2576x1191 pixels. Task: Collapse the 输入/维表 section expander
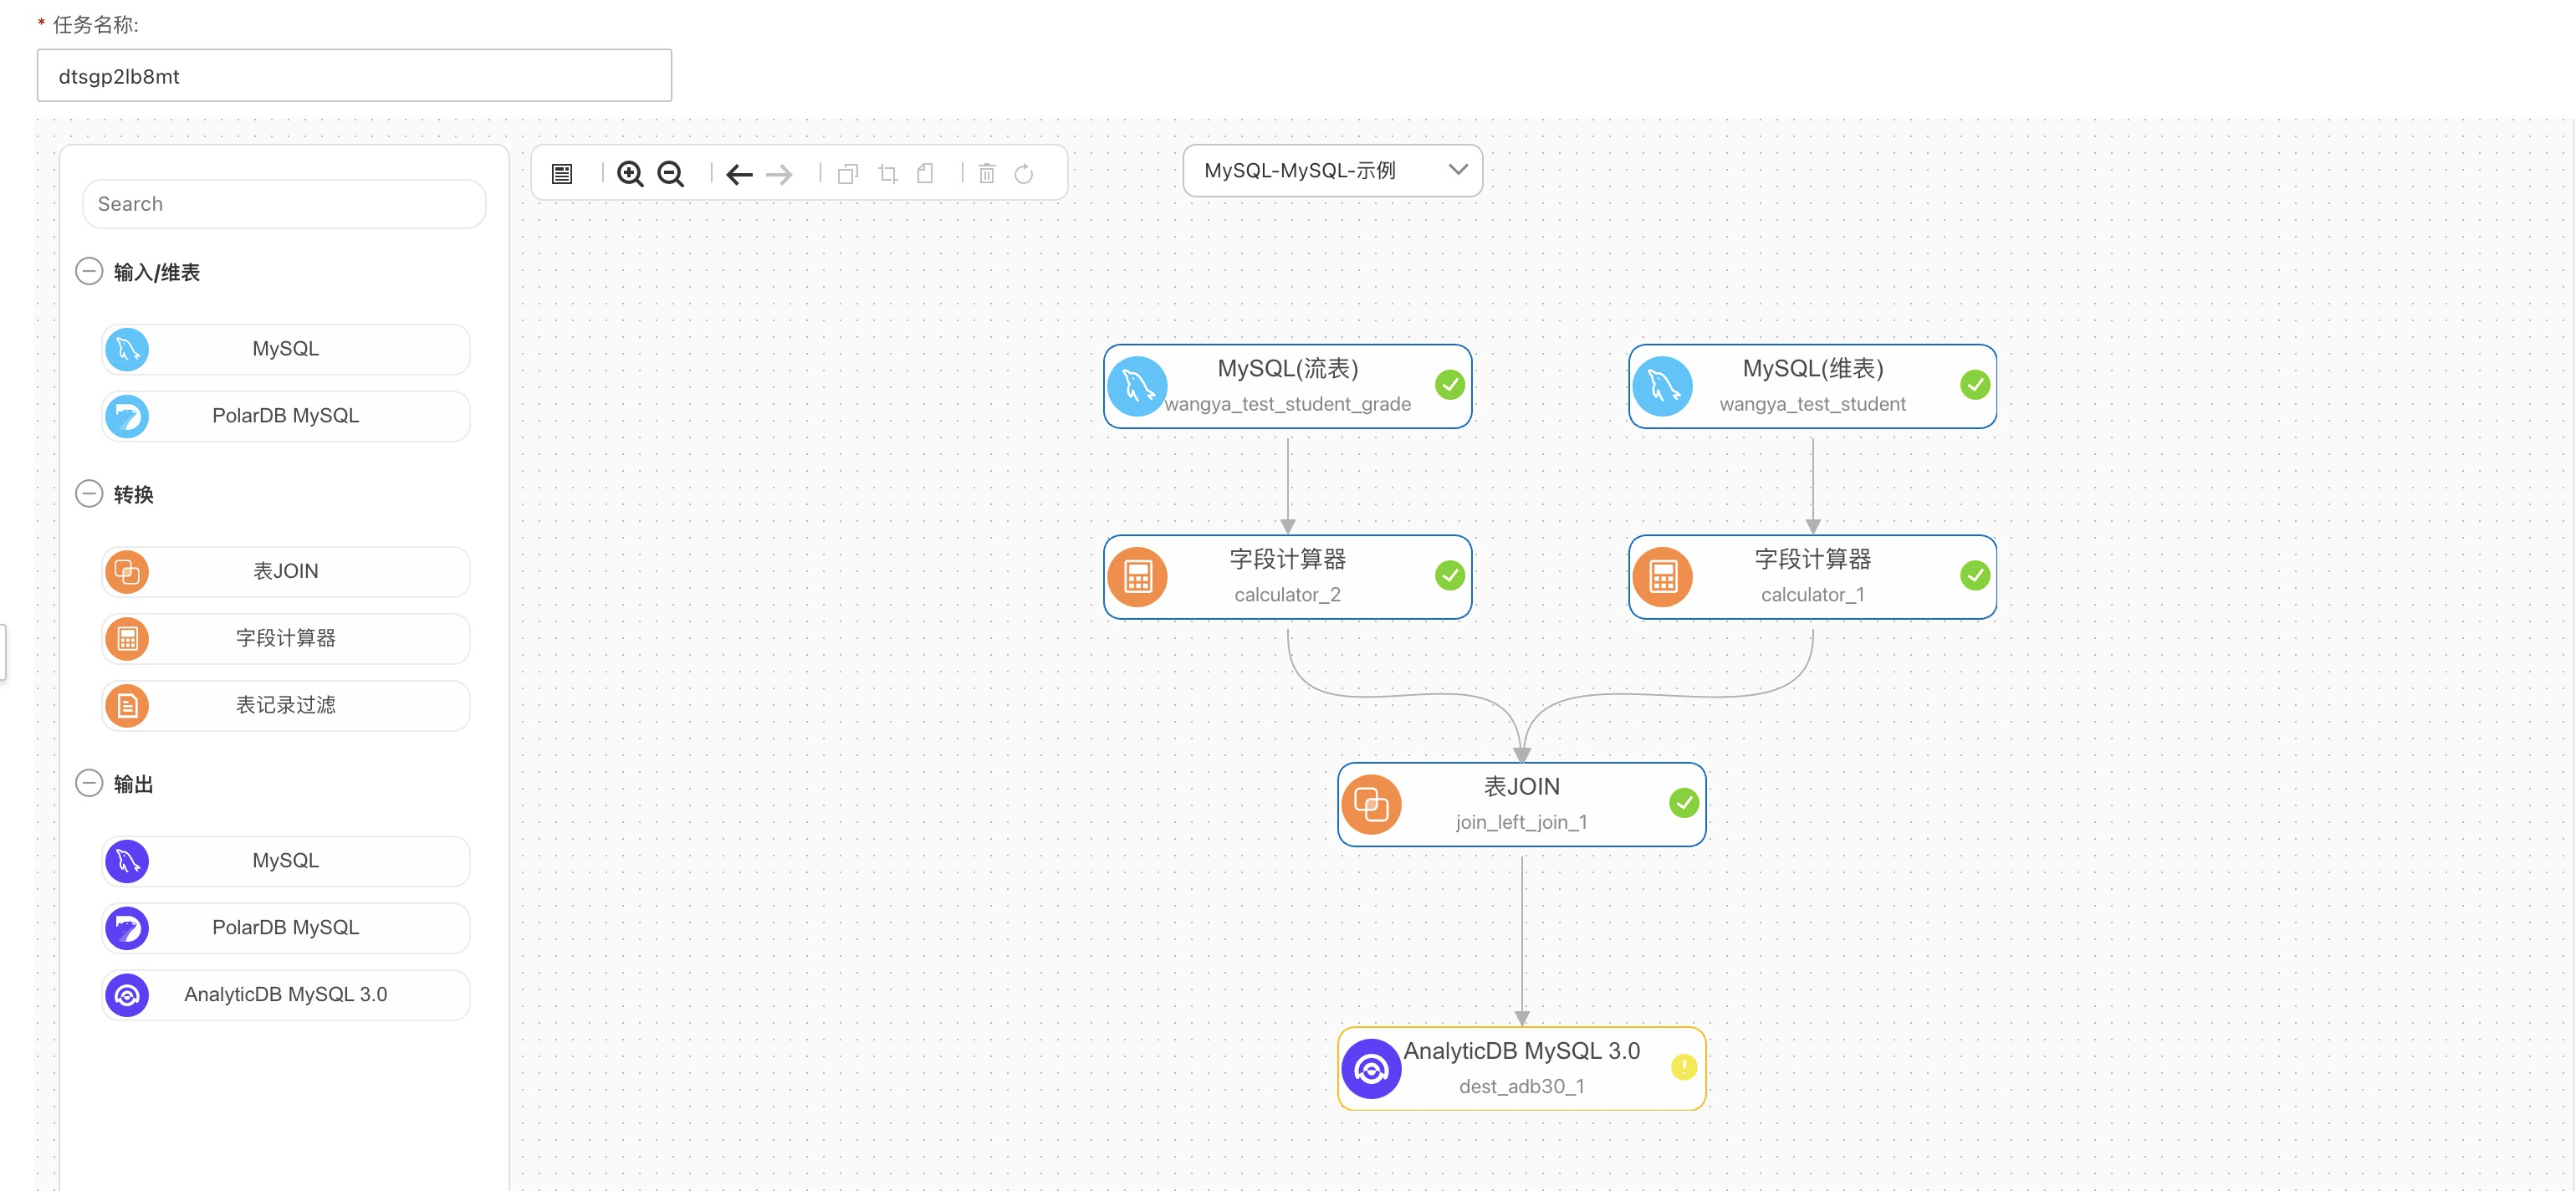[x=89, y=273]
